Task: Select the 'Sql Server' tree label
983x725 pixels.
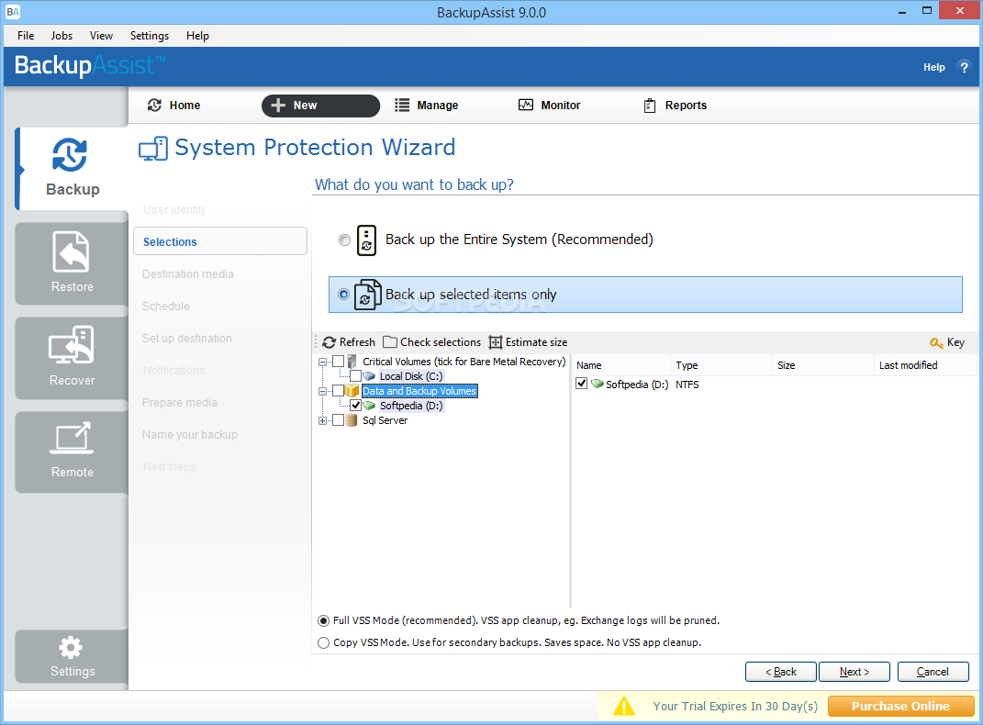Action: coord(385,420)
